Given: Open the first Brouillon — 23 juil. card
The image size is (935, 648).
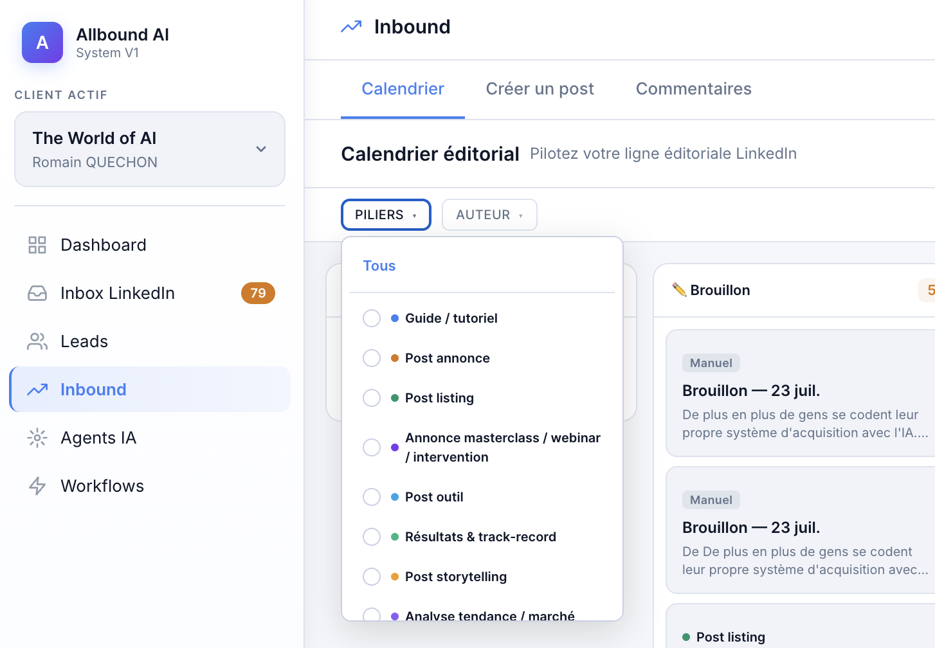Looking at the screenshot, I should point(801,393).
